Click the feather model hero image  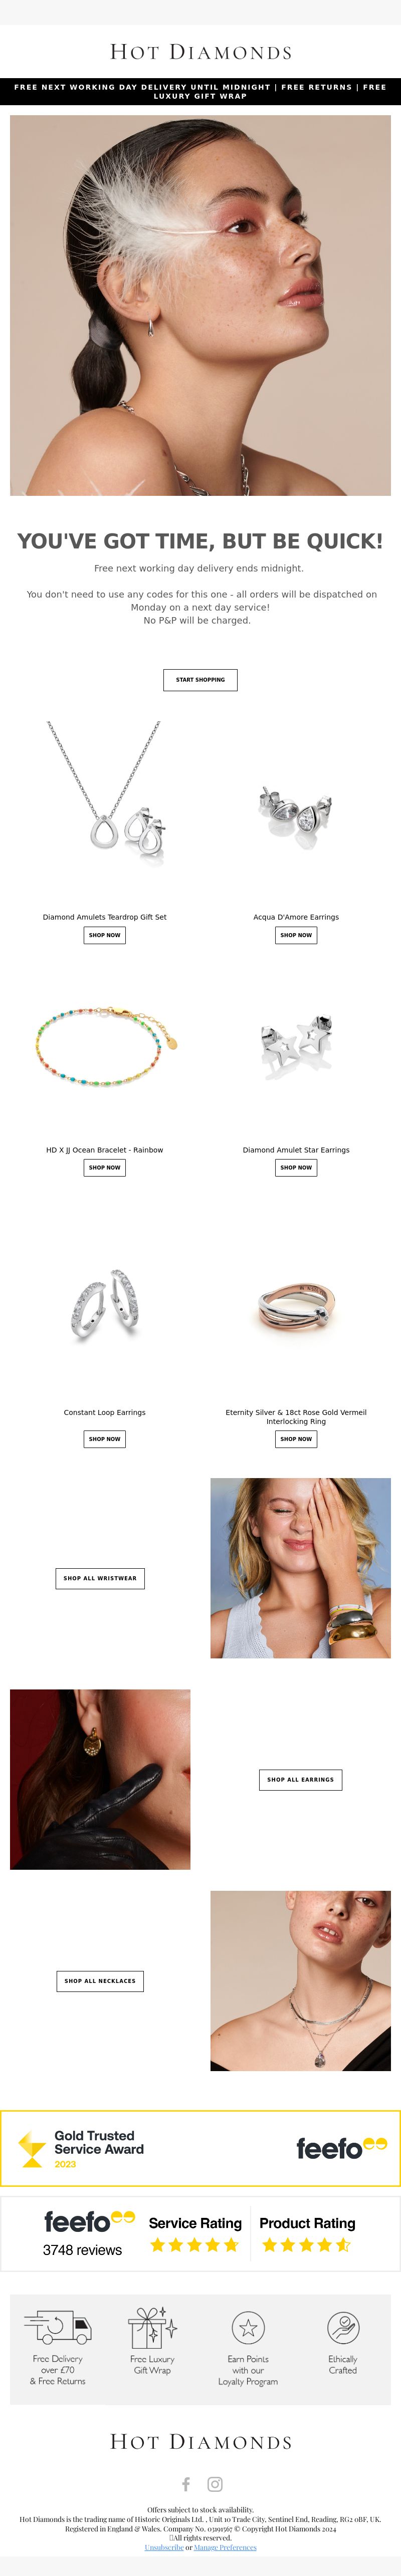(200, 305)
